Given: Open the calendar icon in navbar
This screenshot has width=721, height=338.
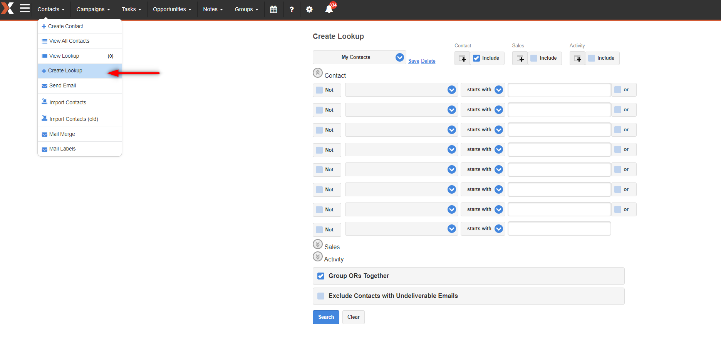Looking at the screenshot, I should pos(273,9).
